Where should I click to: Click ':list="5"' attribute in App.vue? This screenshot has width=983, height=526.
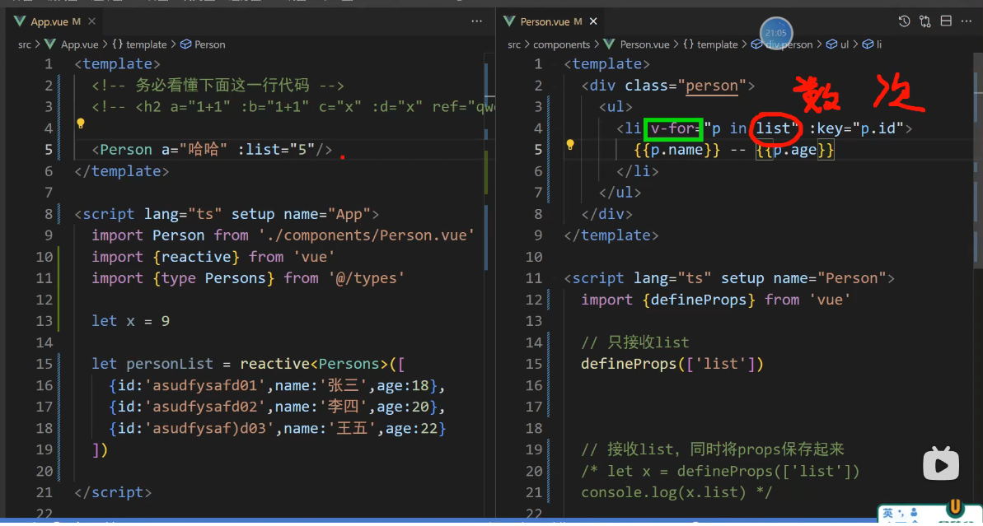(x=276, y=150)
